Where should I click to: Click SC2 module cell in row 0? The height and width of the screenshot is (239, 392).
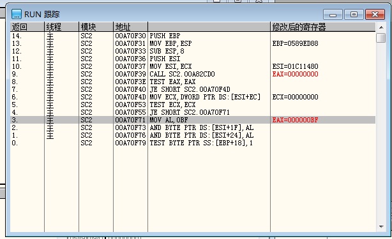click(x=86, y=143)
